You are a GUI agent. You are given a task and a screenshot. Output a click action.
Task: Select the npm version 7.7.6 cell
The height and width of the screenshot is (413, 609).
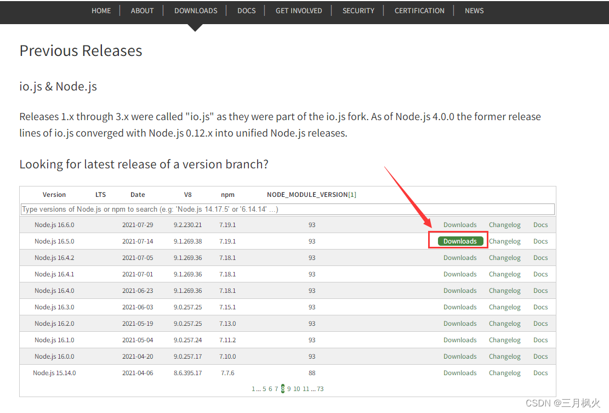click(x=227, y=373)
